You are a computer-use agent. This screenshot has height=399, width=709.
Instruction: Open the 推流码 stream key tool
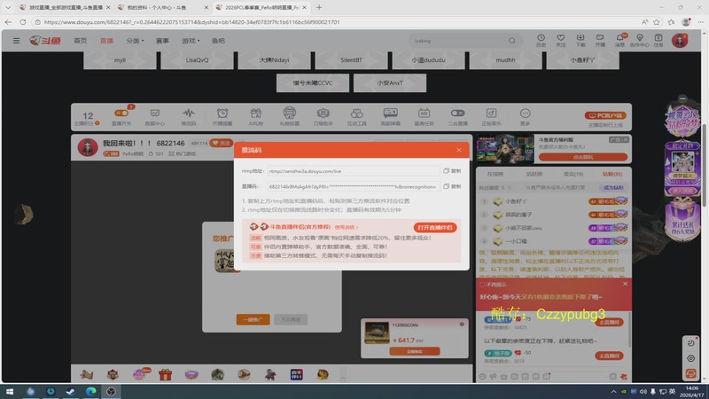click(x=189, y=117)
